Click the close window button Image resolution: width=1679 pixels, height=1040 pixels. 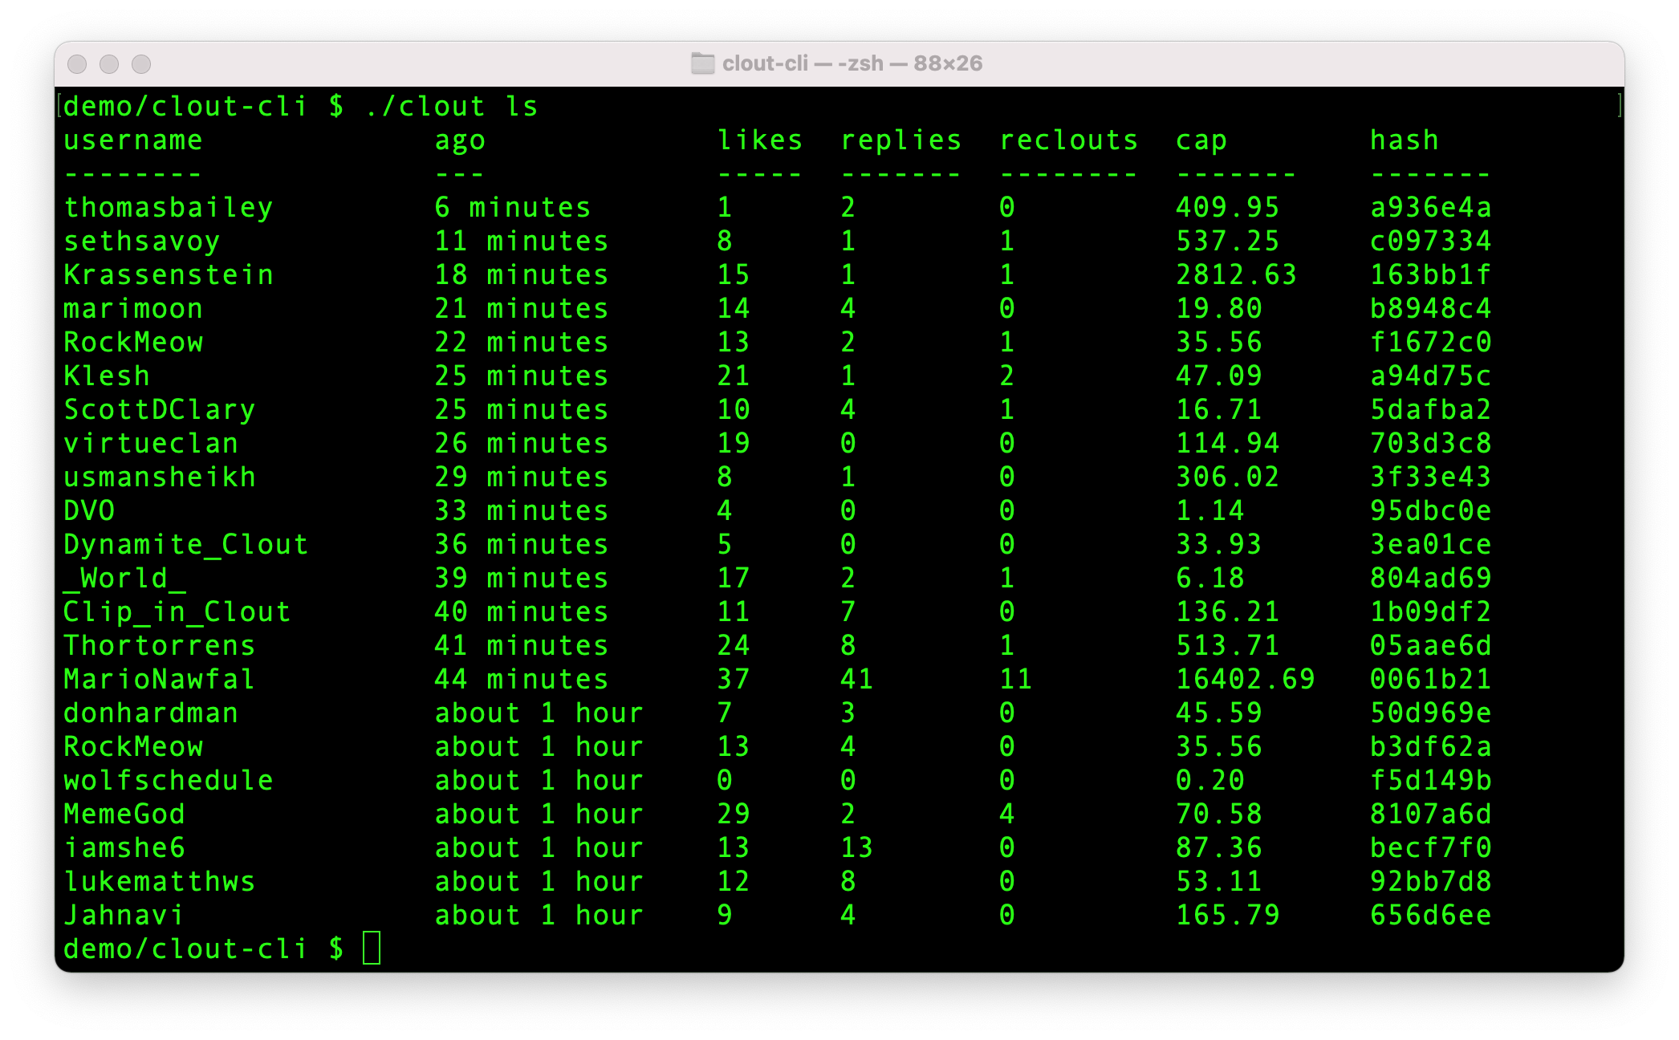pyautogui.click(x=77, y=64)
